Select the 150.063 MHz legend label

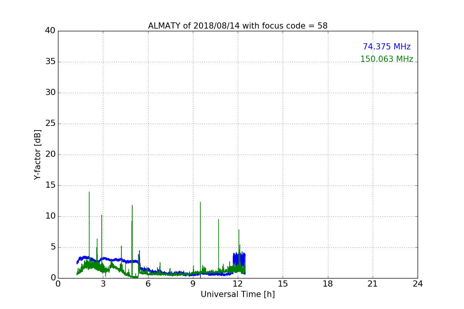[x=387, y=59]
